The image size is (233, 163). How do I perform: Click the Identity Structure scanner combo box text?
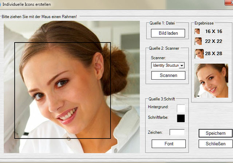(165, 65)
